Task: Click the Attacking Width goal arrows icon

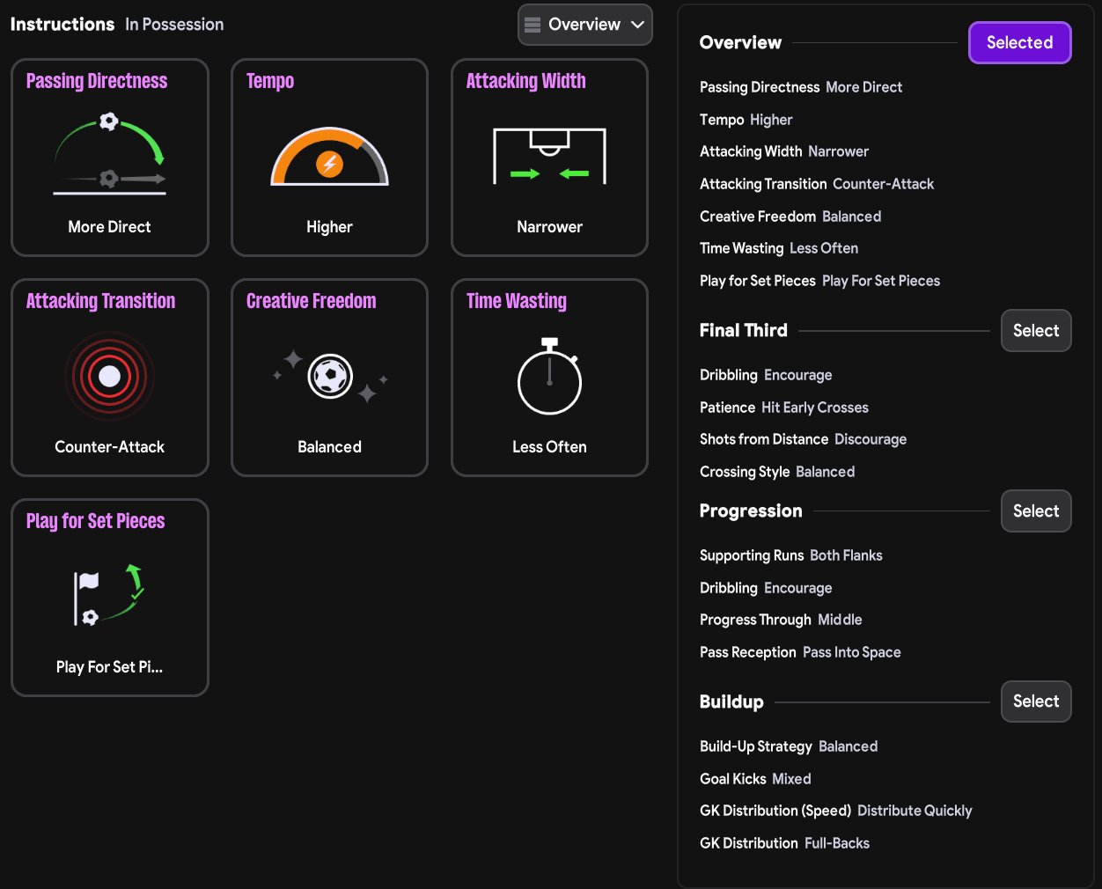Action: tap(549, 156)
